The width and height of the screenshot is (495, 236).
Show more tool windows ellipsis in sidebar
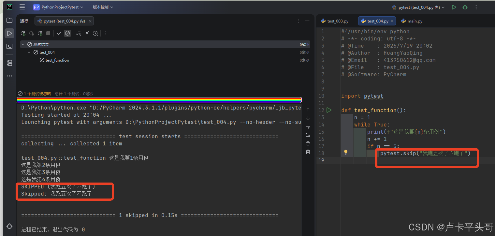9,76
